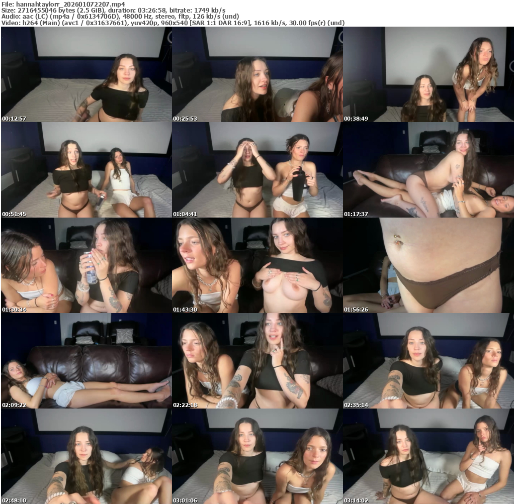515x504 pixels.
Task: Pick the frame thumbnail stamped 03:14:02
Action: 428,456
